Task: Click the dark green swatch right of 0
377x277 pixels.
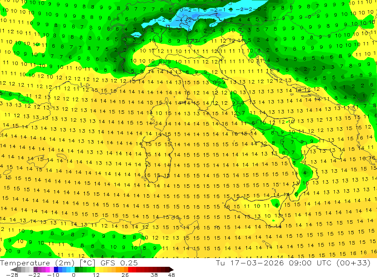Action: (77, 269)
